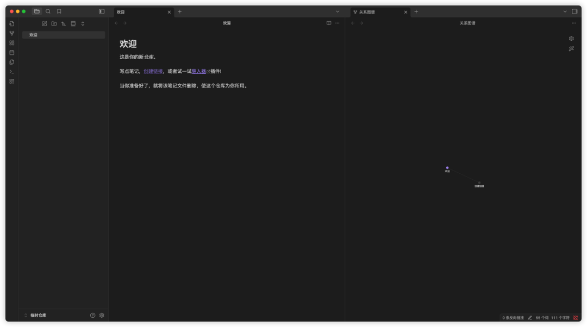Start the graph timelapse animation

click(571, 49)
